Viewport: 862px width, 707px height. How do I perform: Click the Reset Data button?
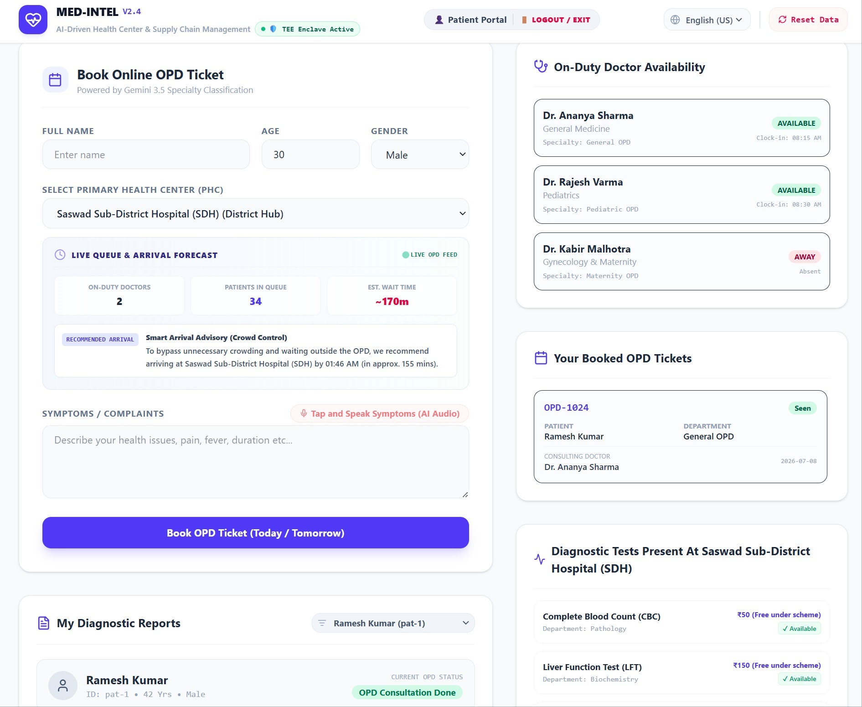[808, 20]
